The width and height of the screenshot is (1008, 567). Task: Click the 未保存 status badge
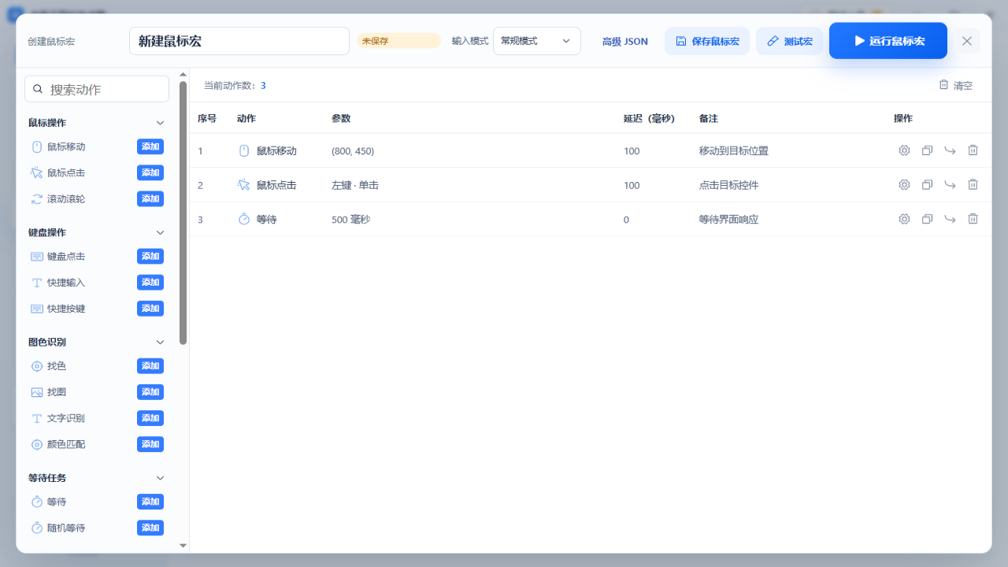398,41
